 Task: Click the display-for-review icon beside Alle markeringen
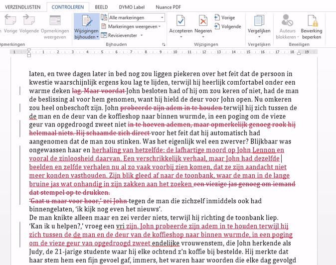(x=104, y=17)
